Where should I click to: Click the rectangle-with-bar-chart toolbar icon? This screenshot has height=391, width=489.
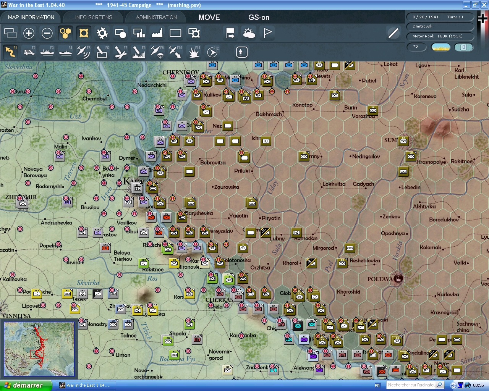[139, 33]
